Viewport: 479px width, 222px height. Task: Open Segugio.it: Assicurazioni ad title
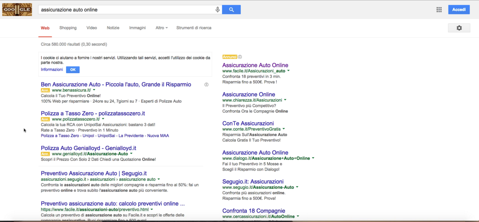pos(253,182)
